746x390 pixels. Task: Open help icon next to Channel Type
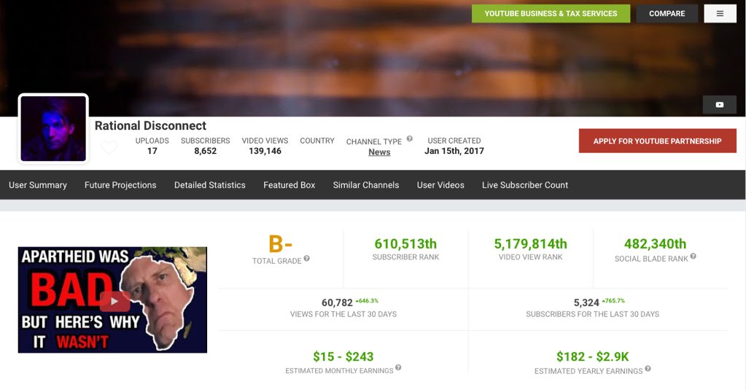coord(410,139)
